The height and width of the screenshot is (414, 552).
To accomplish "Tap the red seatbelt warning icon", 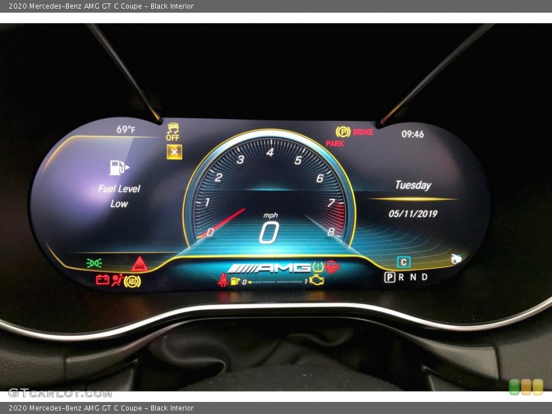I will pos(223,280).
